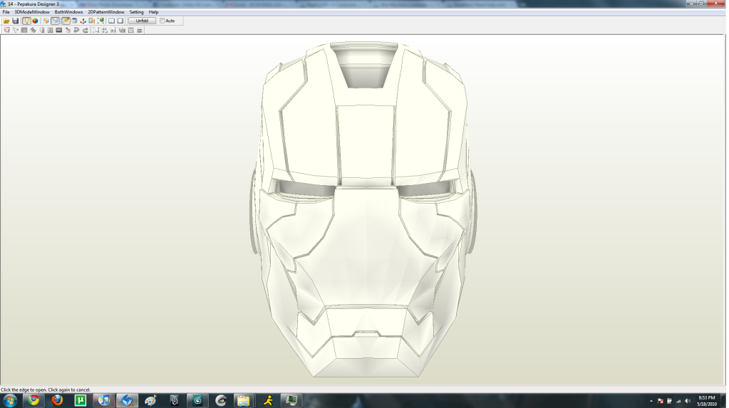Click the printer icon in second toolbar
Image resolution: width=729 pixels, height=408 pixels.
[x=140, y=30]
